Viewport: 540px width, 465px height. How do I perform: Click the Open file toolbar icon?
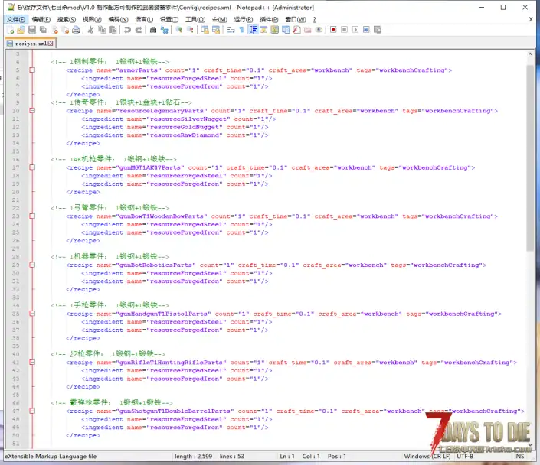tap(21, 30)
